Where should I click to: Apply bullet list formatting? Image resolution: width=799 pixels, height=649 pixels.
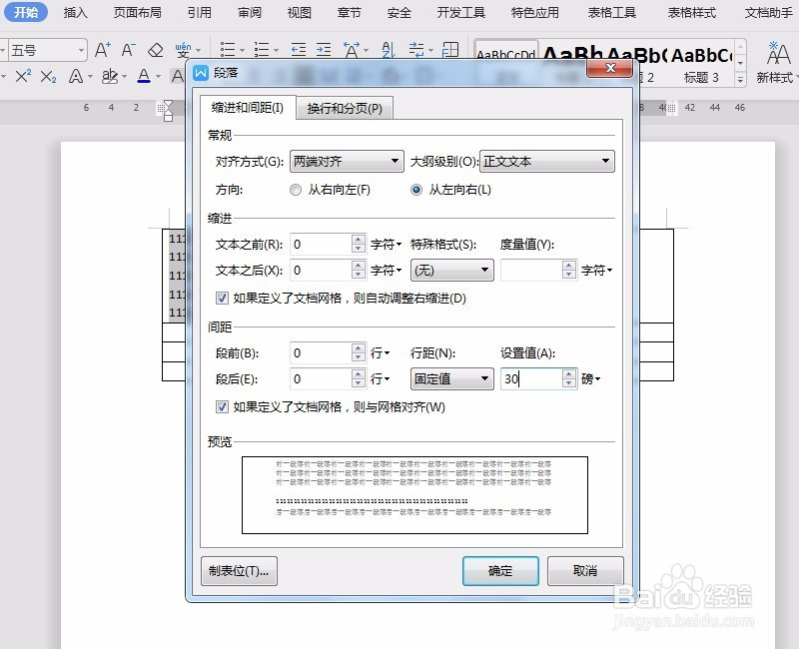(226, 48)
